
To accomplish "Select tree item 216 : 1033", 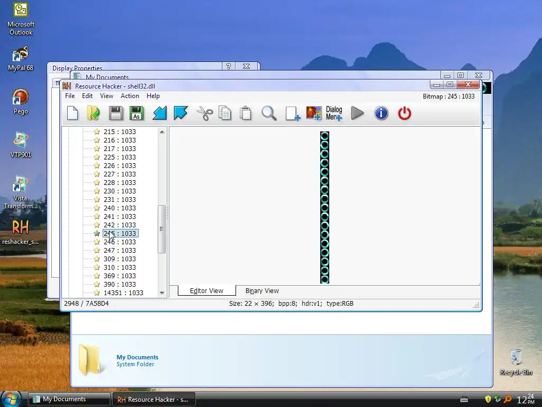I will tap(120, 140).
